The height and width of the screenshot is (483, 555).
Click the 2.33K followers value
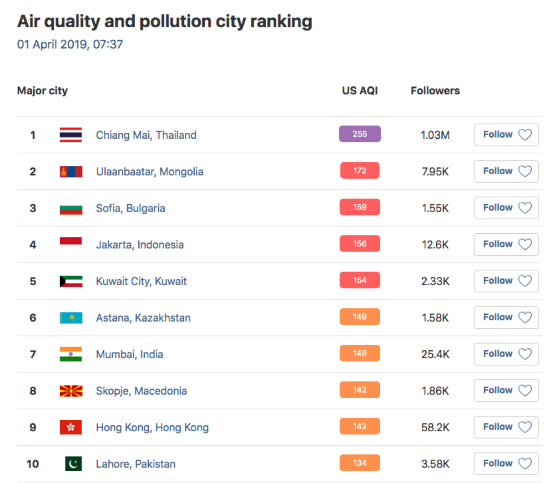click(x=435, y=281)
